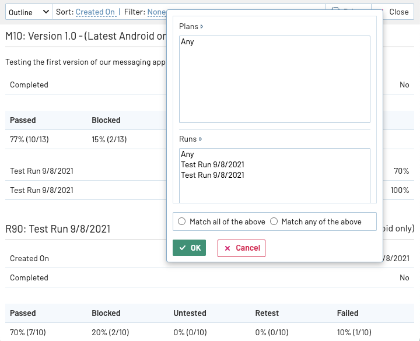Change sort via Created On link
420x341 pixels.
pos(95,12)
